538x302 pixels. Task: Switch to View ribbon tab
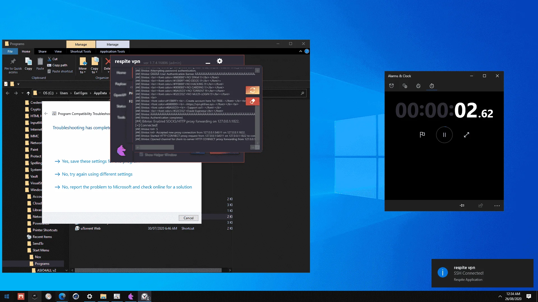click(58, 51)
